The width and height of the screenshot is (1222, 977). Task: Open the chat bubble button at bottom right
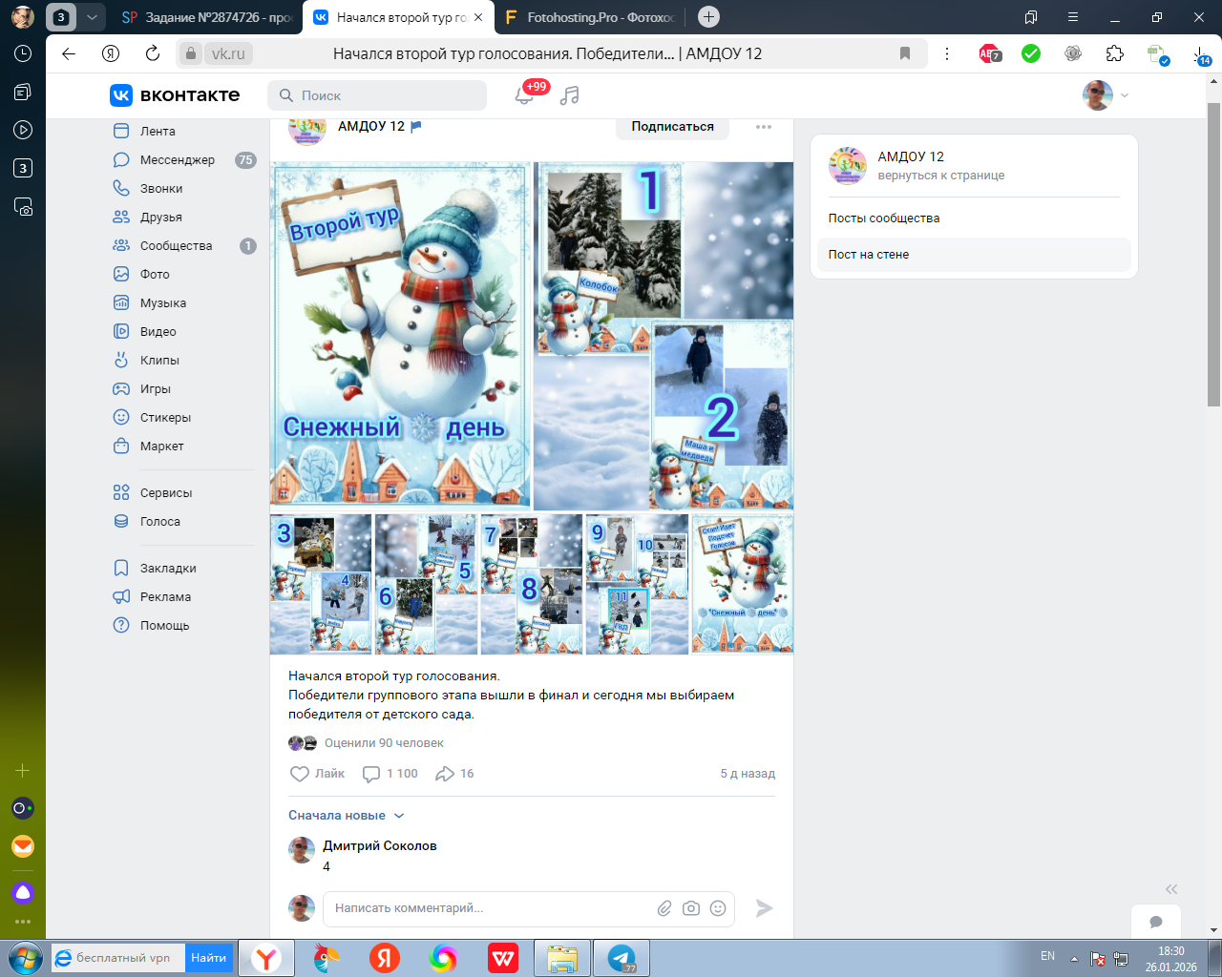coord(1156,922)
